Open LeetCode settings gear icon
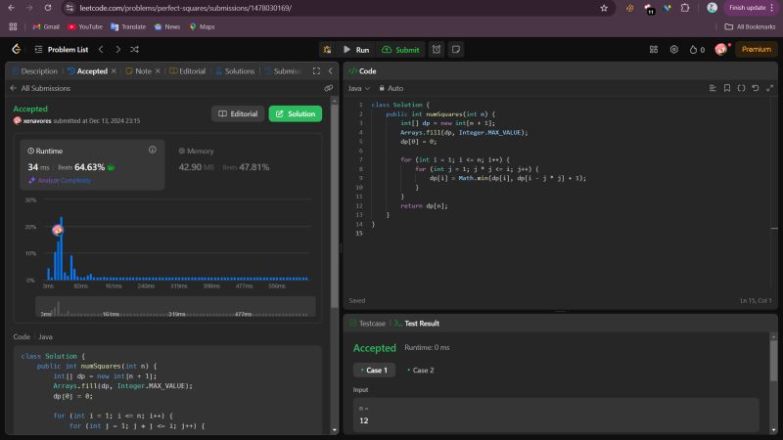The height and width of the screenshot is (440, 783). pos(674,49)
